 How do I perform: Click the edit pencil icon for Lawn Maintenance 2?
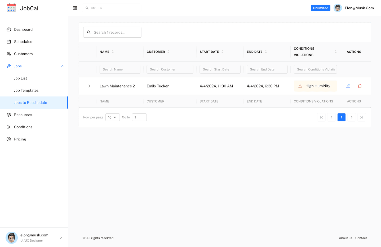coord(348,86)
